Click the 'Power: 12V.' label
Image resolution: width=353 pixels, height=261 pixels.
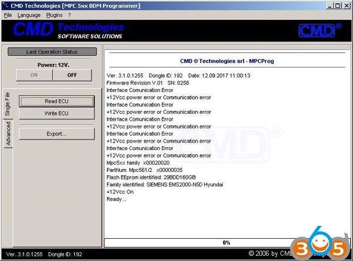pyautogui.click(x=54, y=65)
